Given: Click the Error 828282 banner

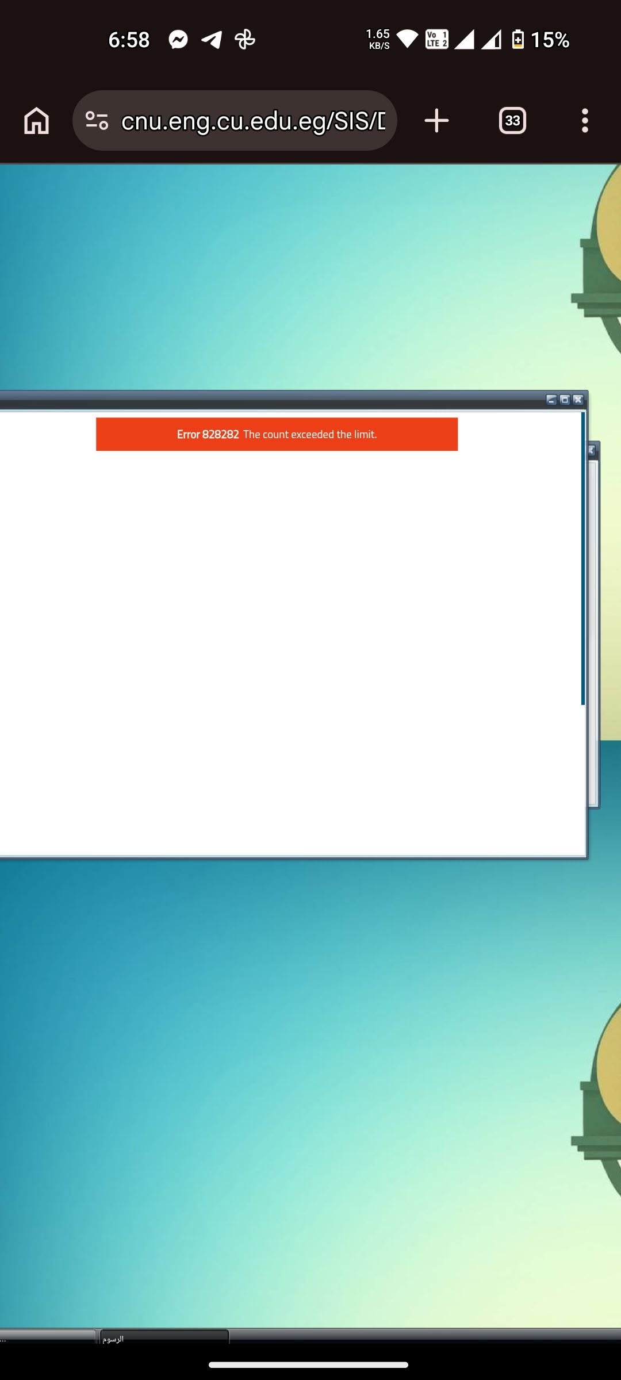Looking at the screenshot, I should tap(277, 434).
